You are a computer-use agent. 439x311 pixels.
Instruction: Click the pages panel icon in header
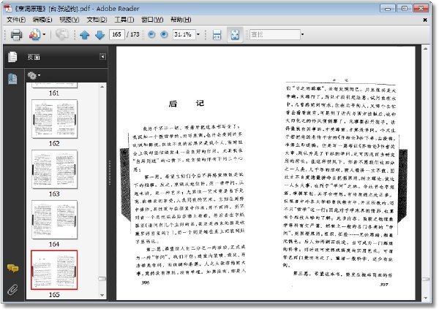12,57
